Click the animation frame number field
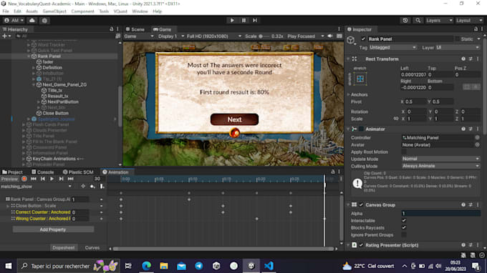This screenshot has width=487, height=273. [97, 179]
